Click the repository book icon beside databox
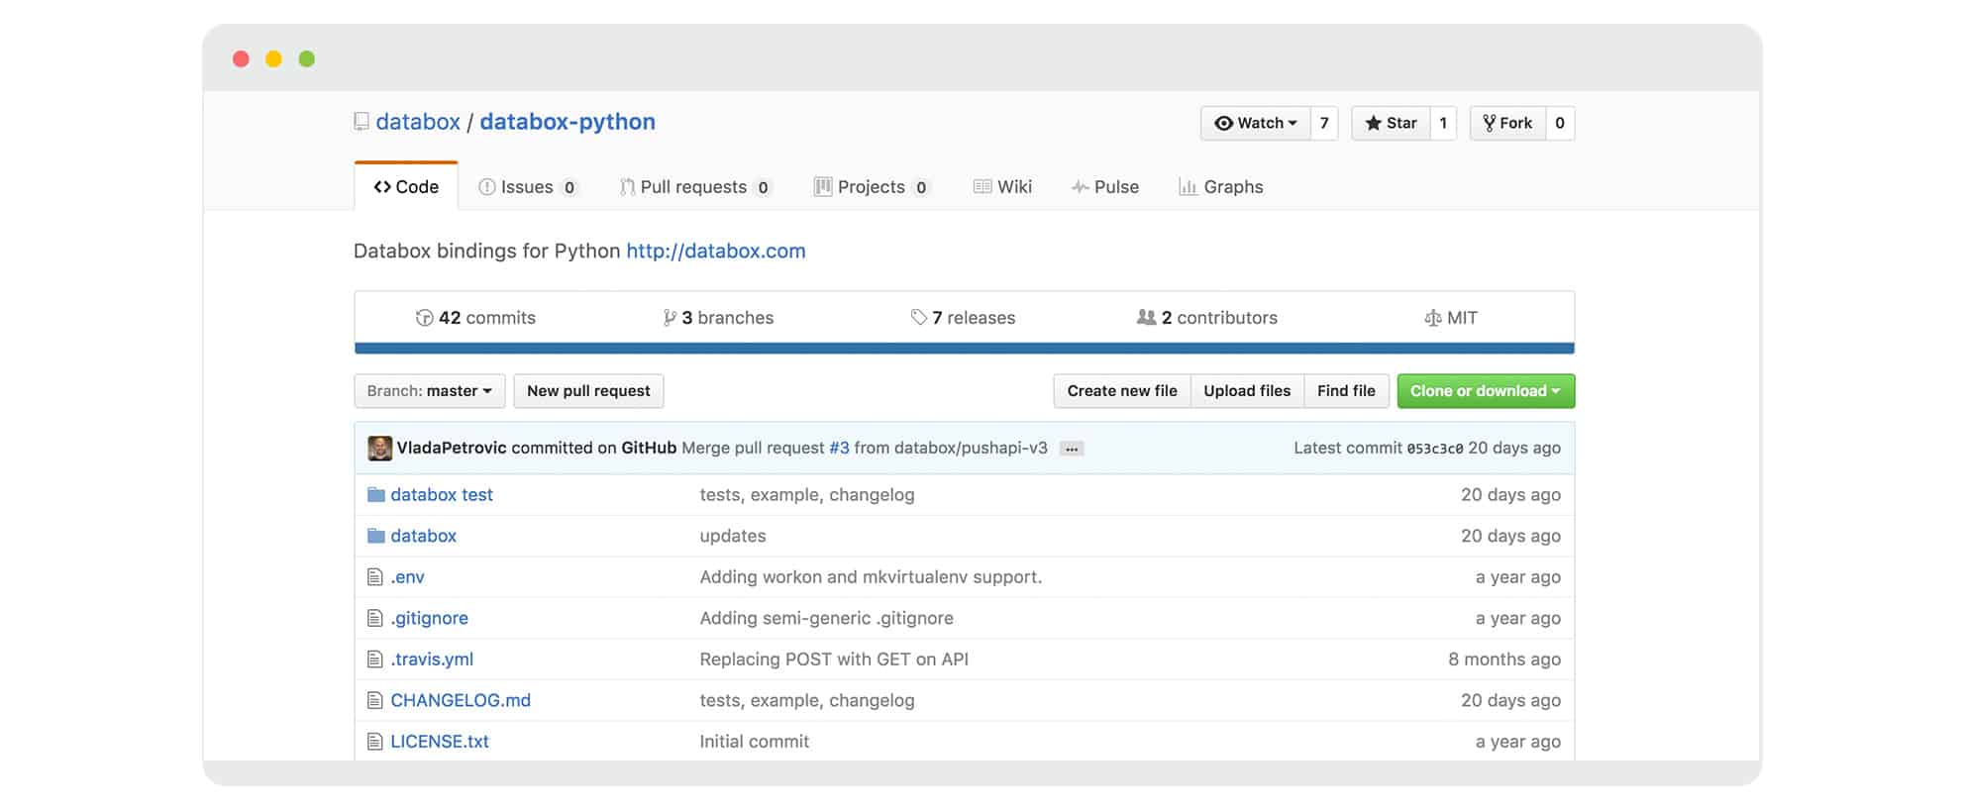The image size is (1965, 812). pos(362,122)
